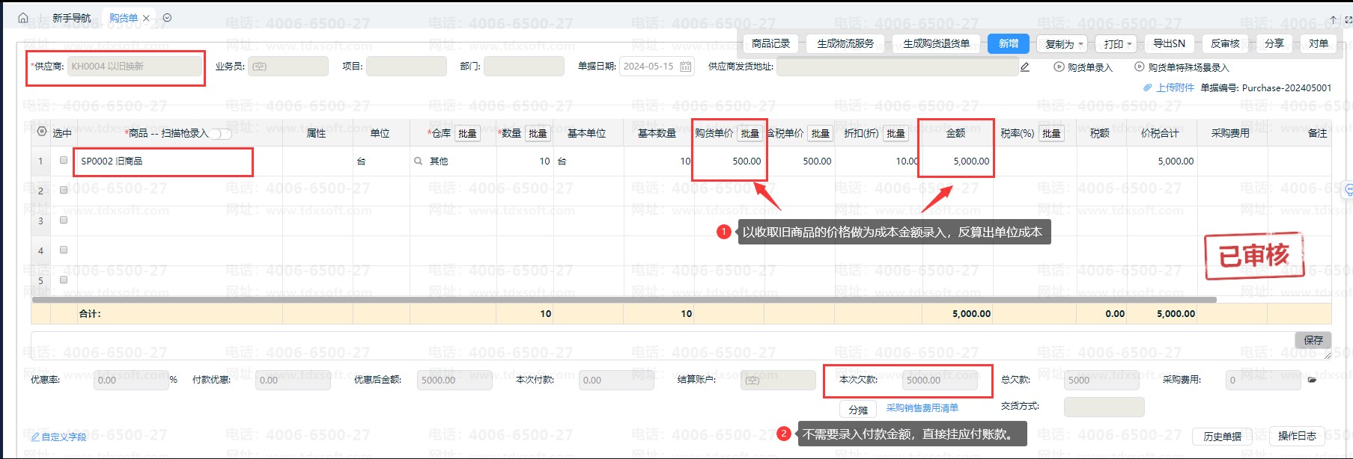1353x459 pixels.
Task: Click the pencil icon after 供应商发货地址
Action: tap(1025, 67)
